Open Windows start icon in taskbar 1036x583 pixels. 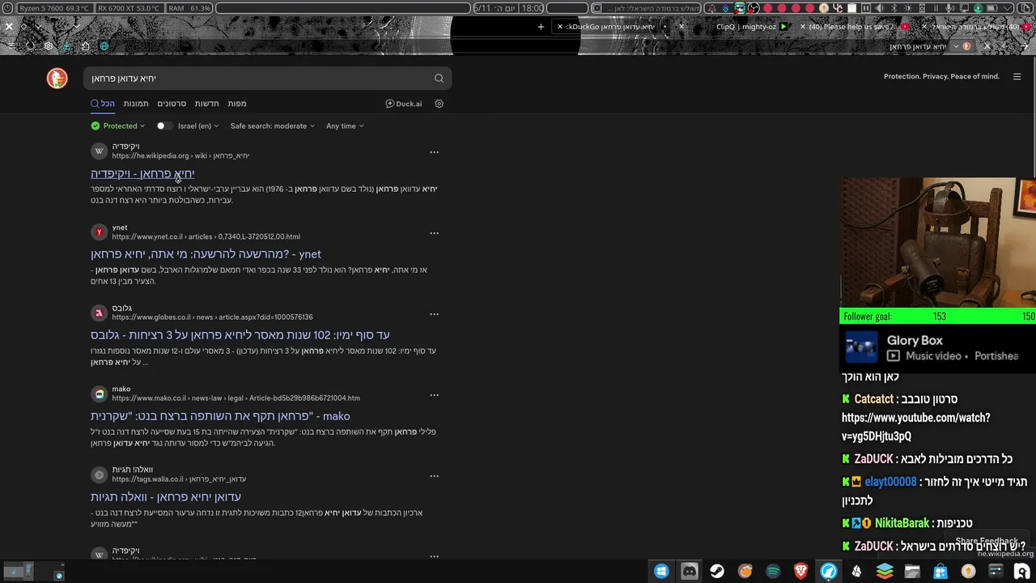661,572
